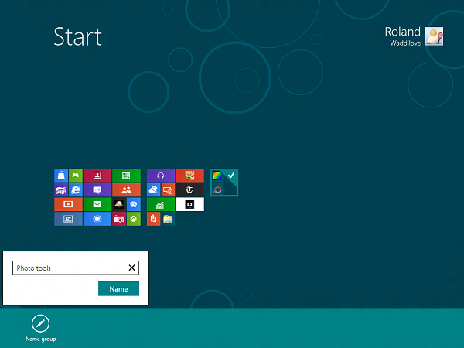464x348 pixels.
Task: Open The Times newspaper tile
Action: pos(189,190)
